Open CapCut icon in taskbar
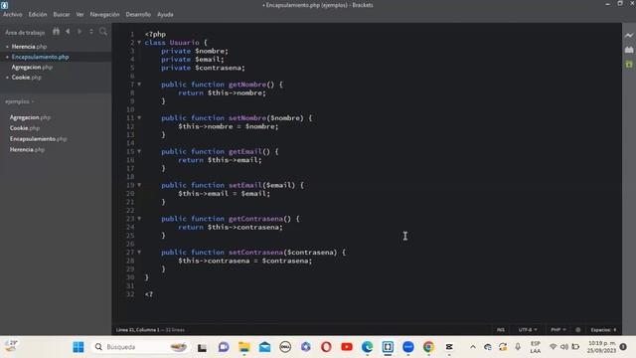The image size is (636, 358). [x=449, y=347]
